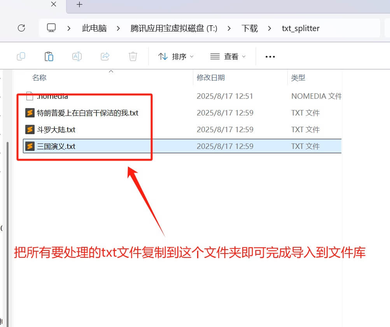This screenshot has height=327, width=390.
Task: Open the 查看 view dropdown
Action: [228, 57]
